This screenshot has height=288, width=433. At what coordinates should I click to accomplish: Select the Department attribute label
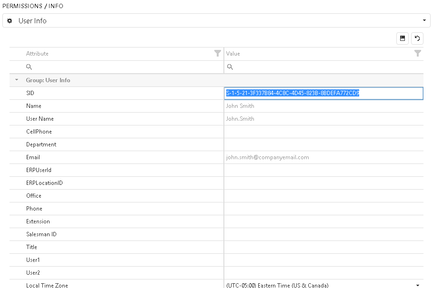pyautogui.click(x=41, y=144)
